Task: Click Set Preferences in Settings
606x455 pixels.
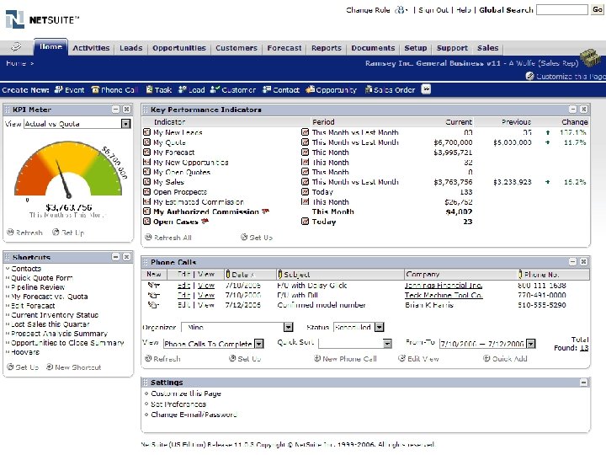Action: (178, 404)
